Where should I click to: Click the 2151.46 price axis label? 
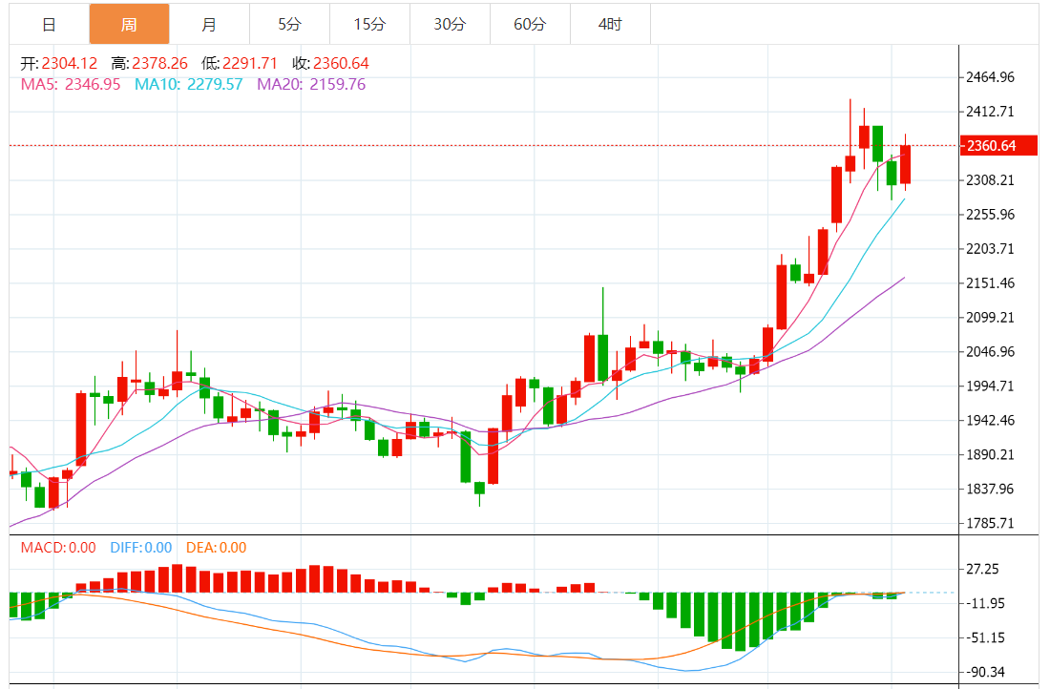pos(990,282)
